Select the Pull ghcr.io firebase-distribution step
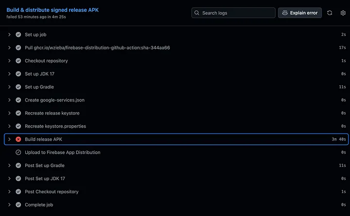This screenshot has height=216, width=350. [x=176, y=48]
